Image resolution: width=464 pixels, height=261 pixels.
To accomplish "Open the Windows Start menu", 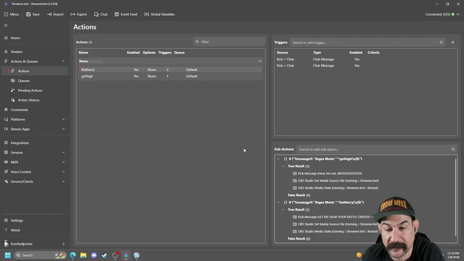I will 8,255.
